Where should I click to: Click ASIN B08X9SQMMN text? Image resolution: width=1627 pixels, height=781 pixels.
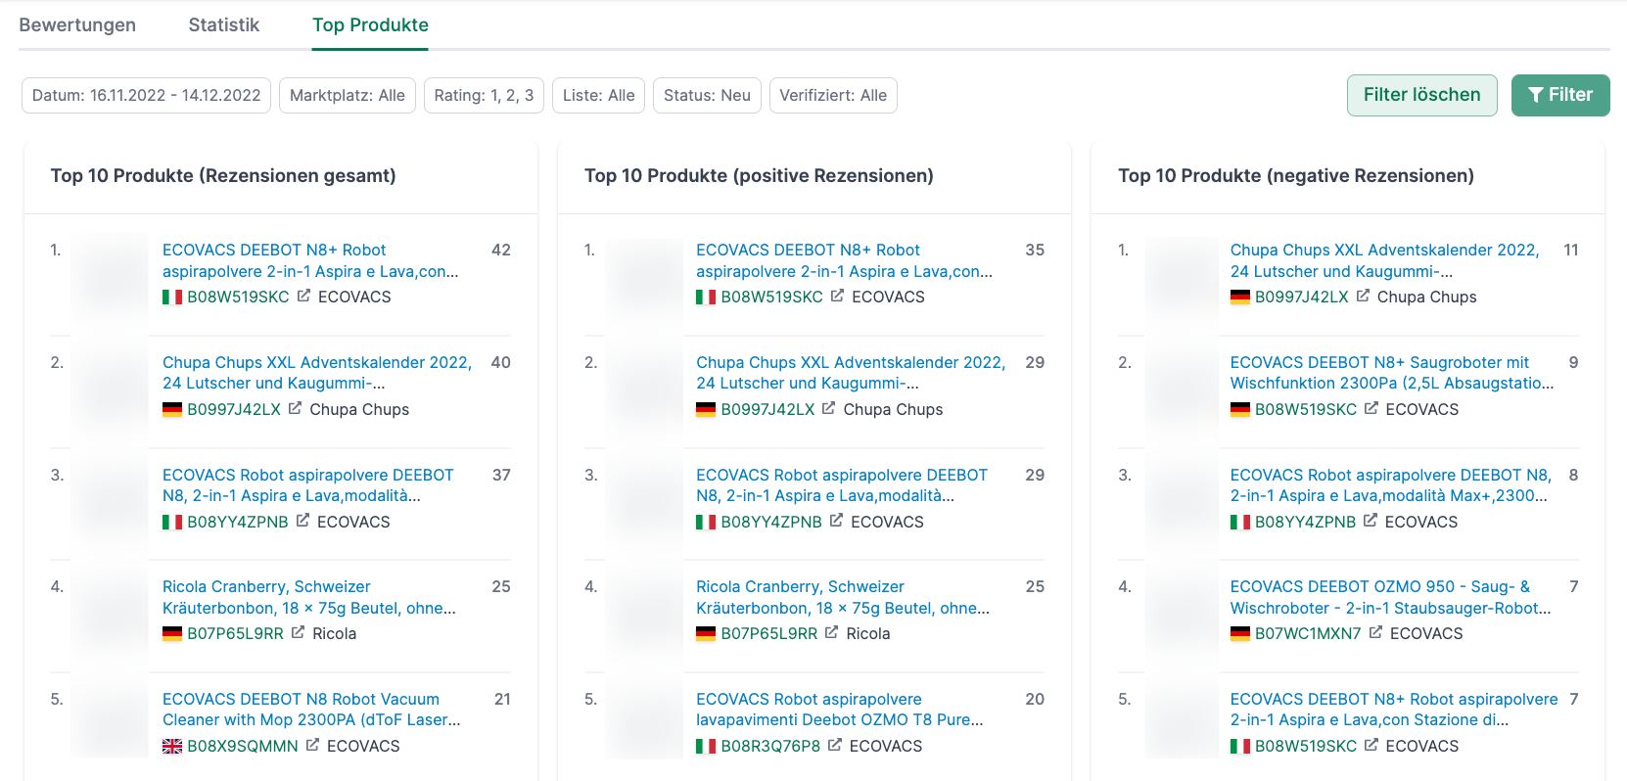tap(243, 746)
